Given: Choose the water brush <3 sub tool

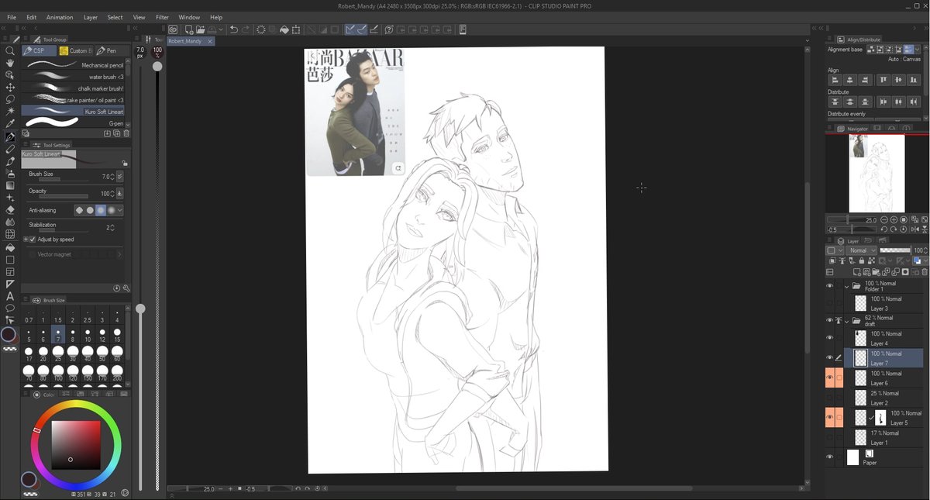Looking at the screenshot, I should click(73, 77).
